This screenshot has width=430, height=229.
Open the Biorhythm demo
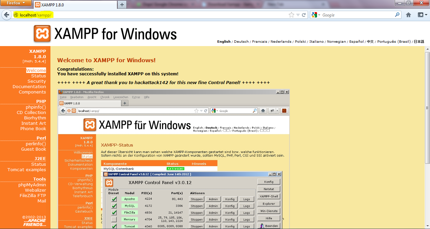point(35,118)
